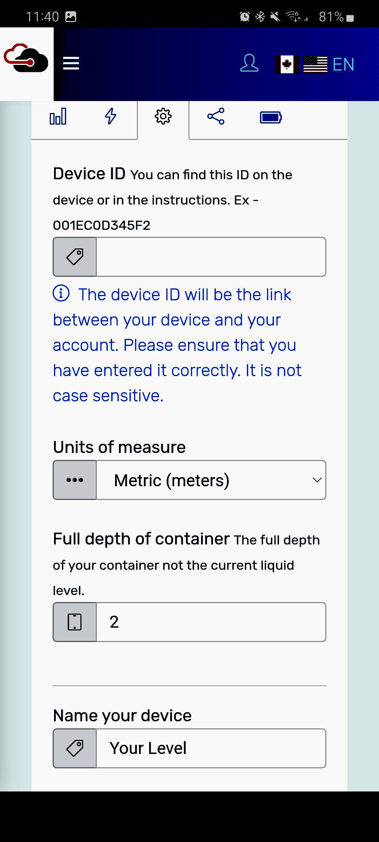Open the bar chart statistics tab

[58, 116]
